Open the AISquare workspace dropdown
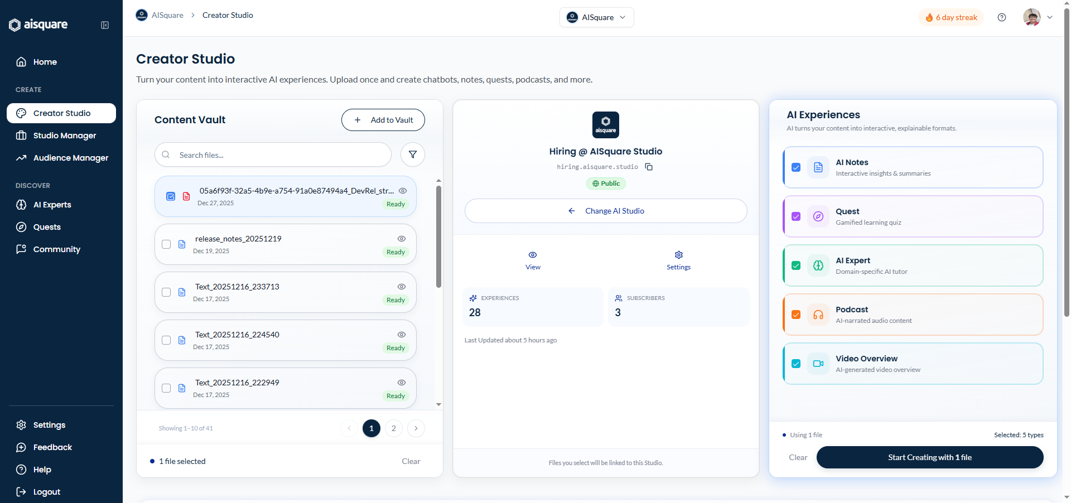This screenshot has height=503, width=1071. click(x=596, y=17)
